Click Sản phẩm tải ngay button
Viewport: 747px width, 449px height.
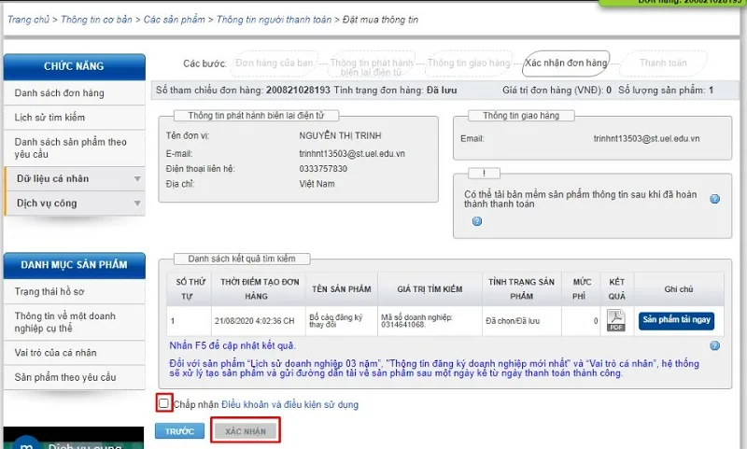[676, 320]
